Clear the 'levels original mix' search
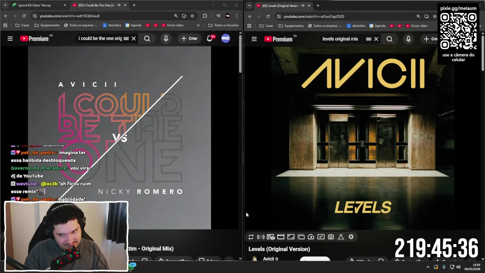This screenshot has width=485, height=273. pos(376,39)
